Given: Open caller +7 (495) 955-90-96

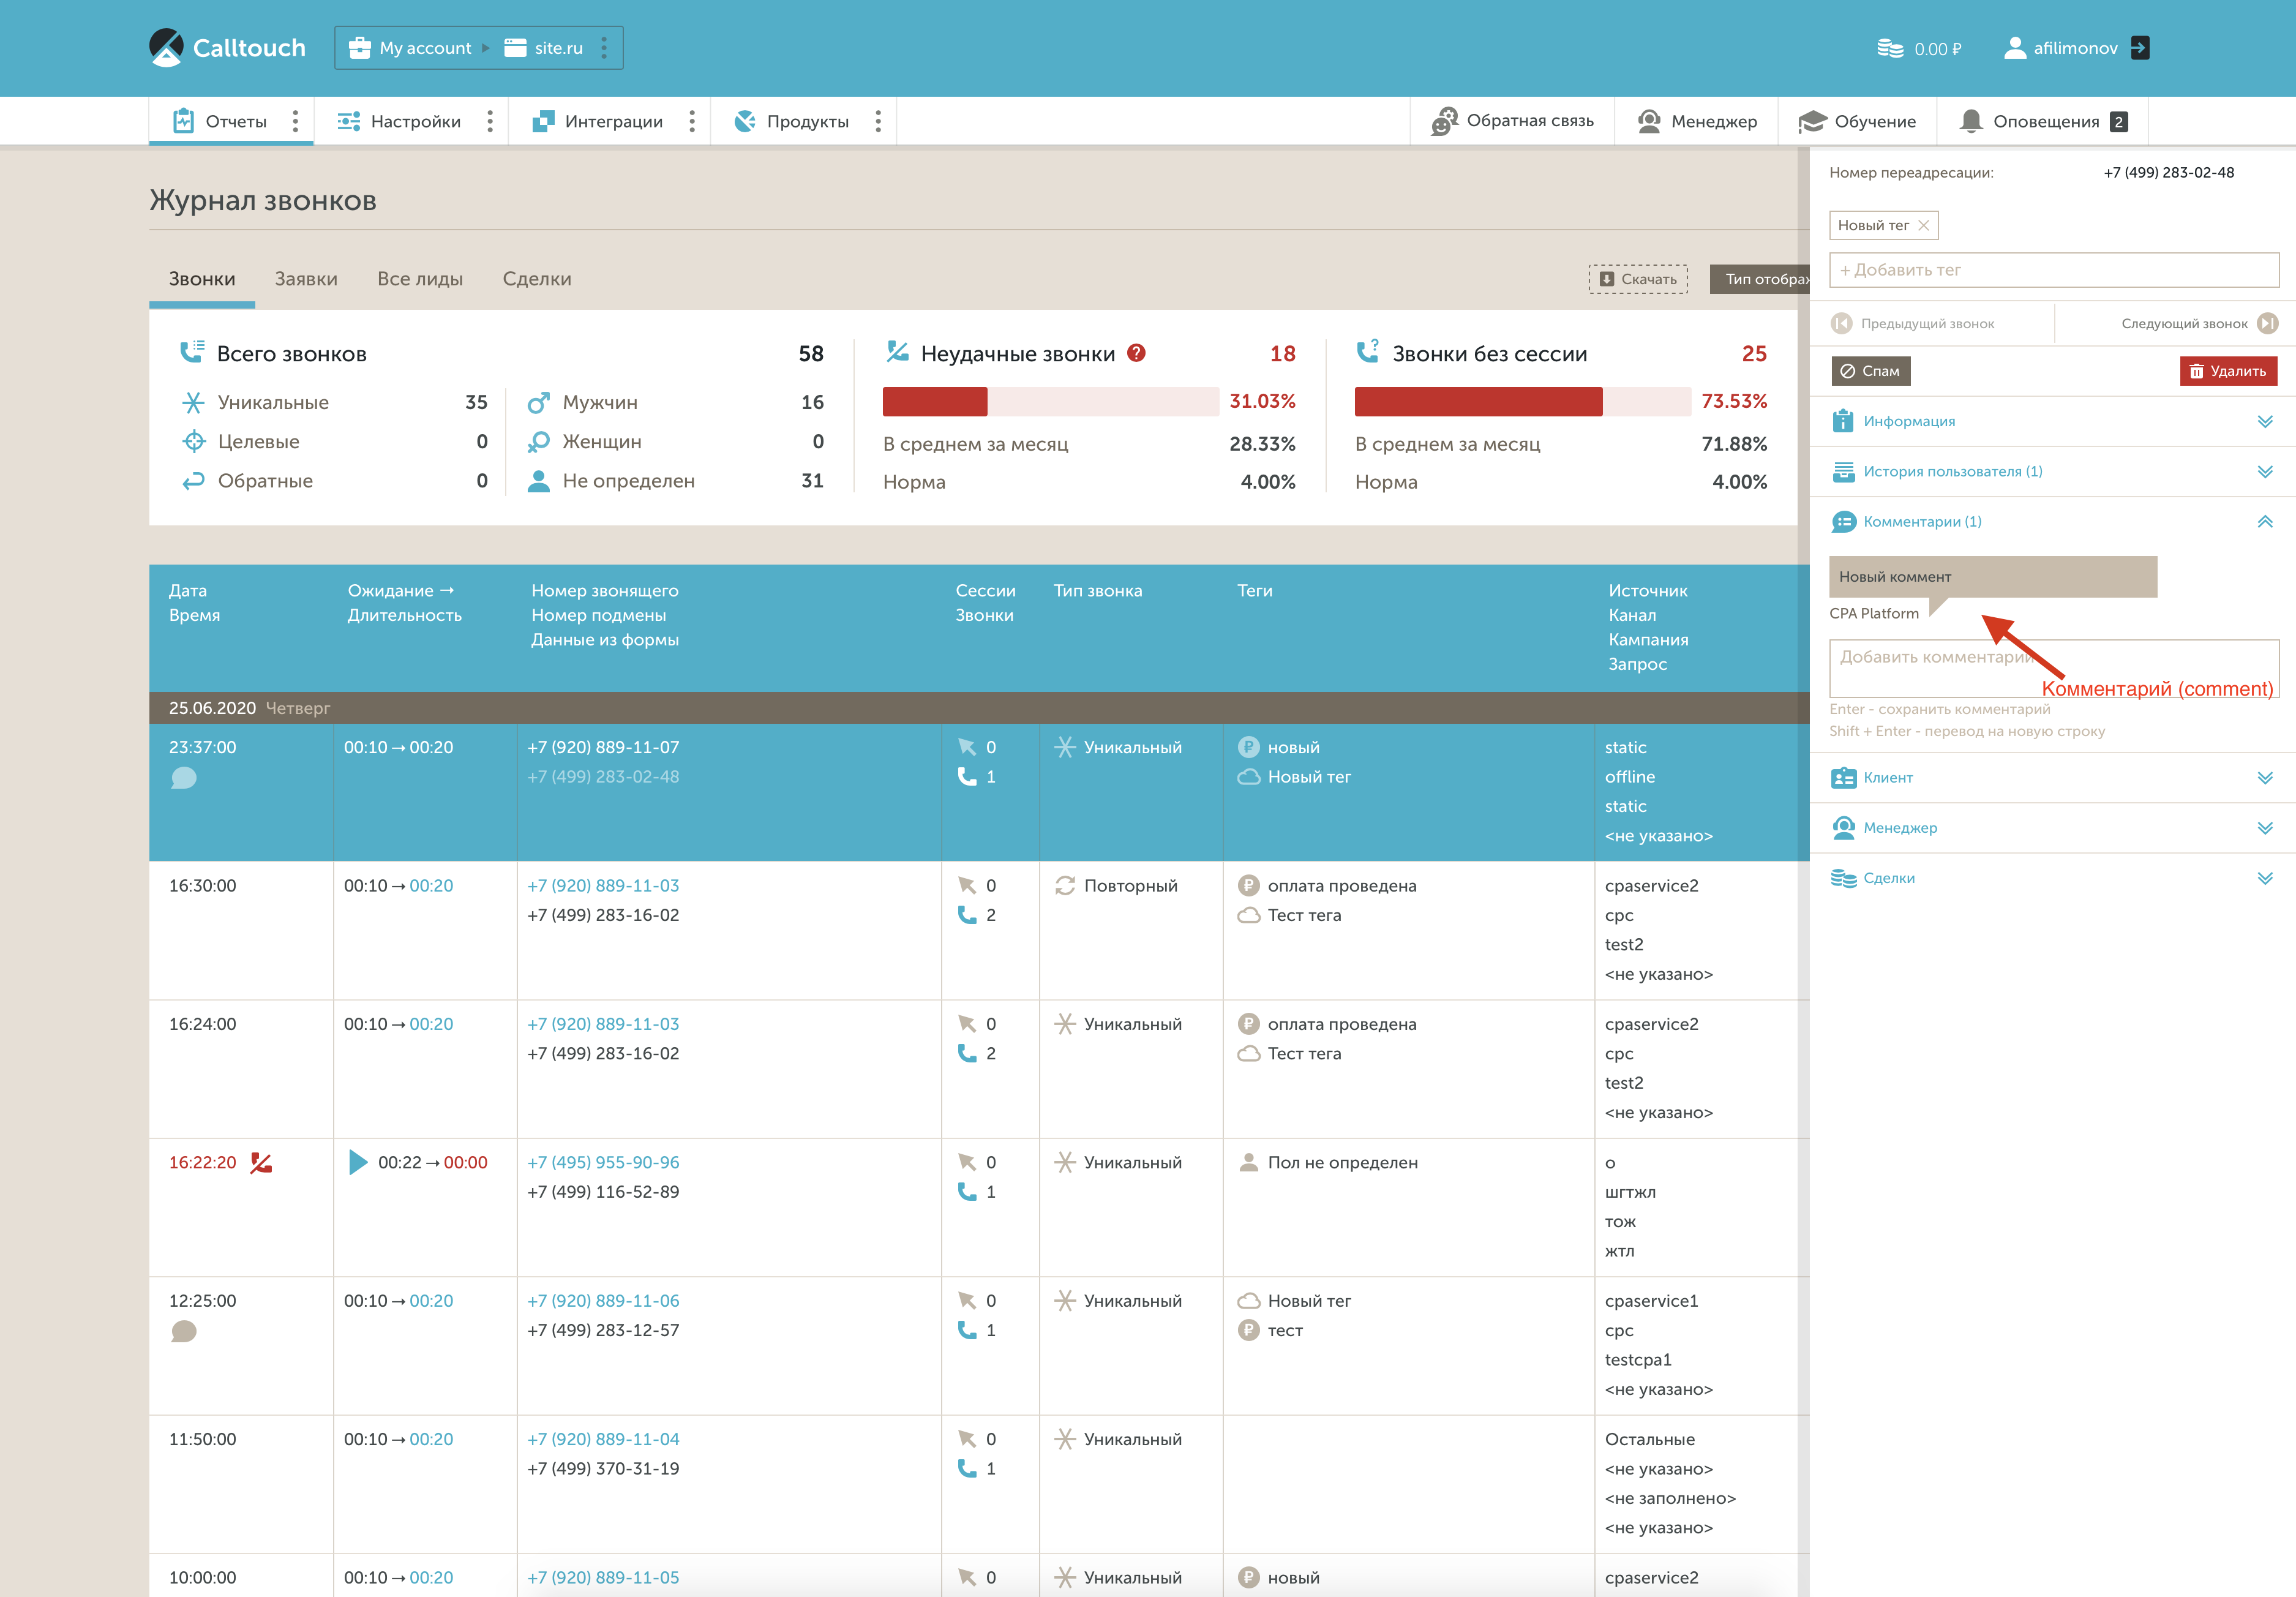Looking at the screenshot, I should coord(603,1162).
